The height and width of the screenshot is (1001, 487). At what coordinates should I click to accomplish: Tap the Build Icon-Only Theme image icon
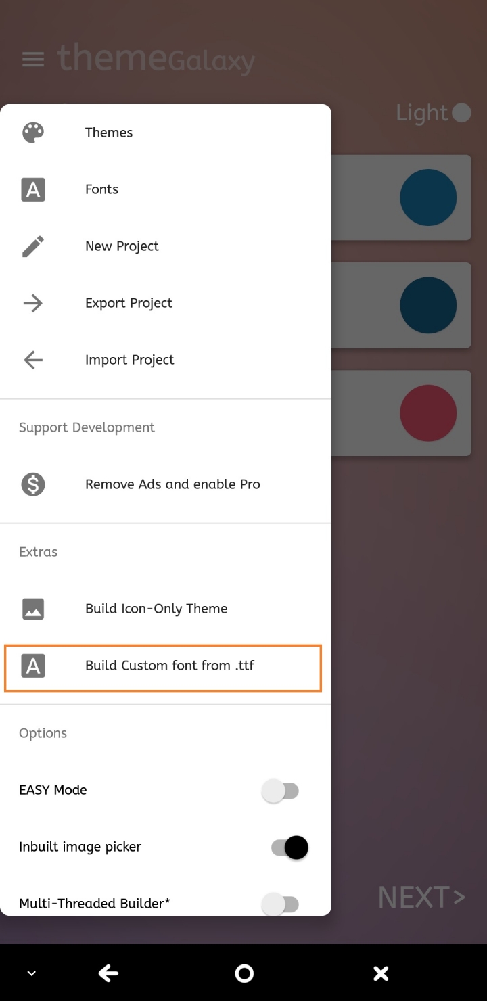(33, 609)
